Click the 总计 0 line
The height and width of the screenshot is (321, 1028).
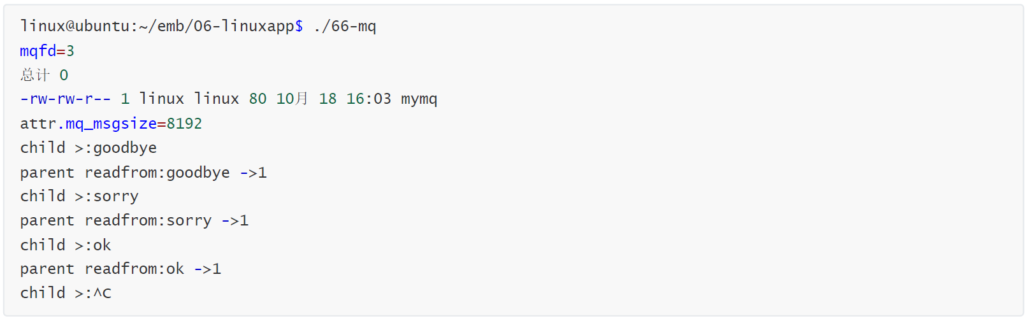(44, 75)
